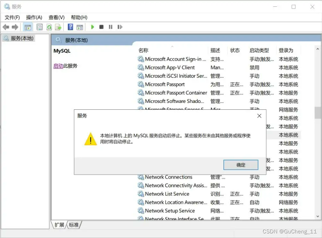Open the 文件(F) menu

coord(12,17)
